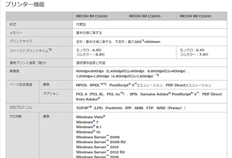Image resolution: width=232 pixels, height=158 pixels.
Task: Click the Windows 7 entry
Action: [87, 122]
